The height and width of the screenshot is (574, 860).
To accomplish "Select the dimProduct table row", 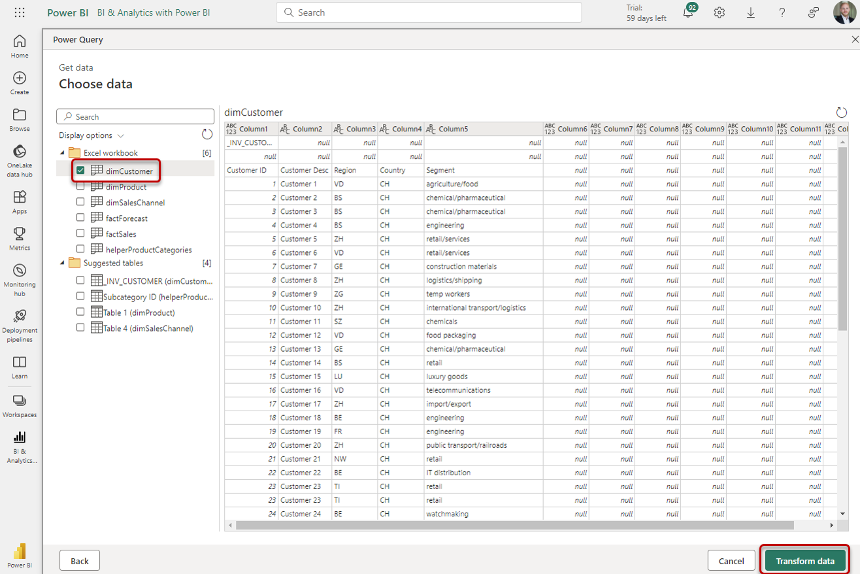I will tap(135, 186).
